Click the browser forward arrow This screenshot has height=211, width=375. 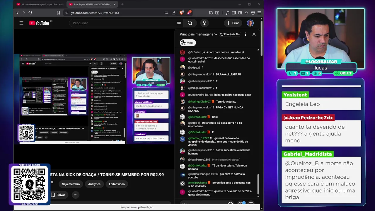24,13
